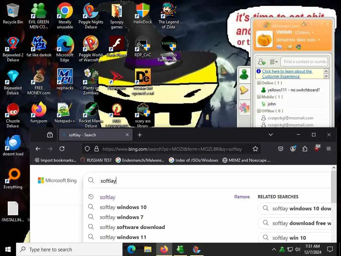Click related search softlay win 10

tap(294, 238)
